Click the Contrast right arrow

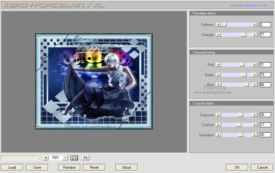point(255,125)
